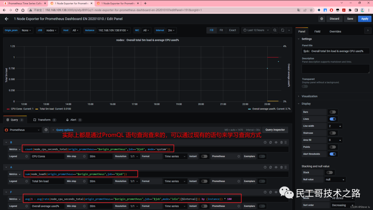
Task: Grab the drag handle of query A
Action: coord(286,167)
